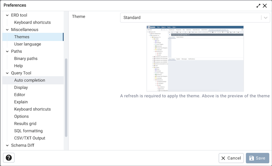Viewport: 272px width, 166px height.
Task: Click the theme preview thumbnail
Action: pos(195,59)
